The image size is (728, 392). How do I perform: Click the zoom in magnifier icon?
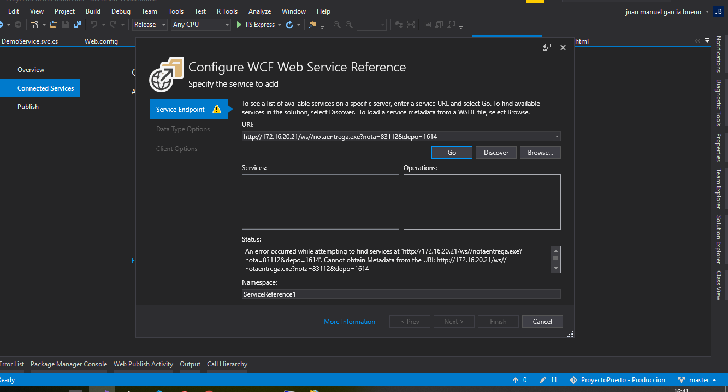(337, 25)
